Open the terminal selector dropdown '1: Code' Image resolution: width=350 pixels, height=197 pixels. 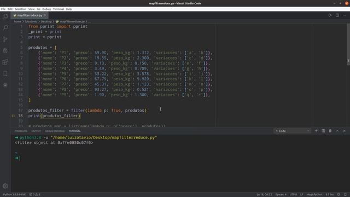[x=293, y=131]
